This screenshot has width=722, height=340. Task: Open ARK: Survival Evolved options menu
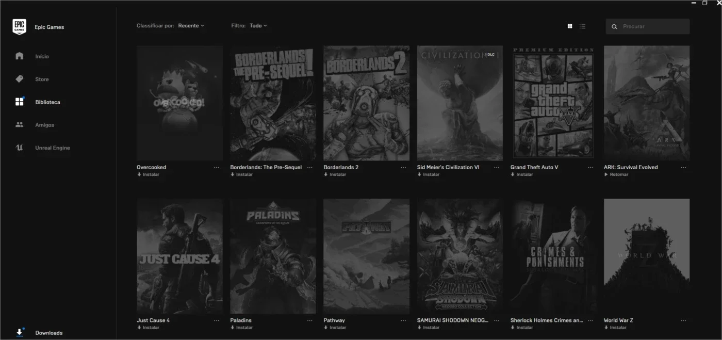coord(683,167)
